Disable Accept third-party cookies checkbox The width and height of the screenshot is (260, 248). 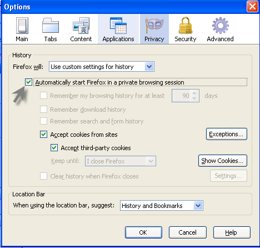[x=54, y=148]
